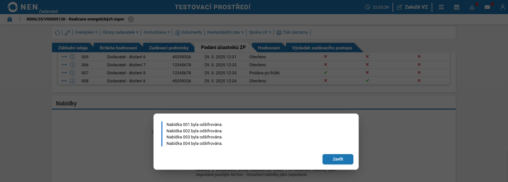Select 'Dodavatel - školení 7' cell
The image size is (508, 182).
point(126,65)
